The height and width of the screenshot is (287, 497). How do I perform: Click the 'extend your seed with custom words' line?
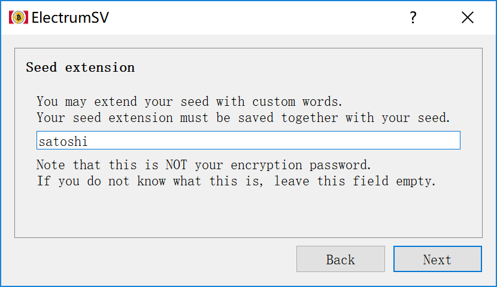[189, 102]
